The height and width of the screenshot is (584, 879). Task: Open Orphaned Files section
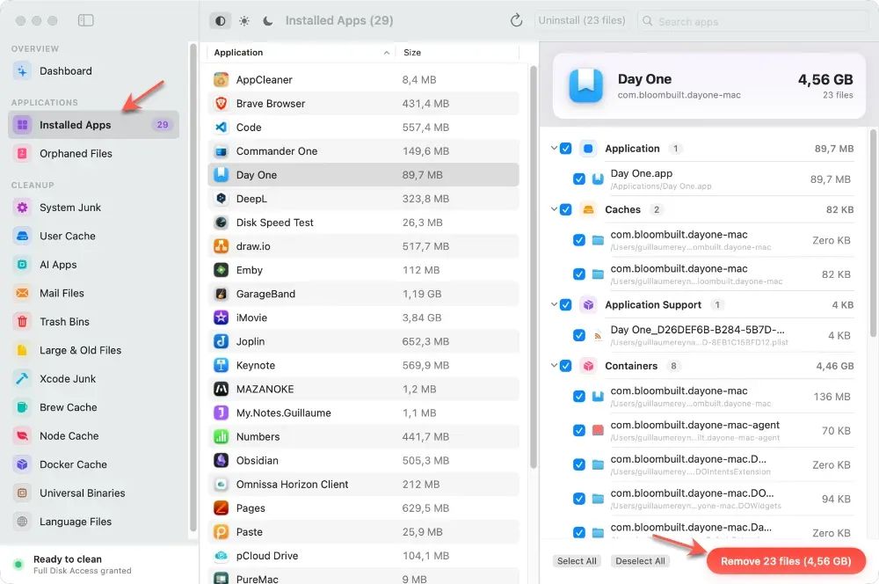[94, 154]
